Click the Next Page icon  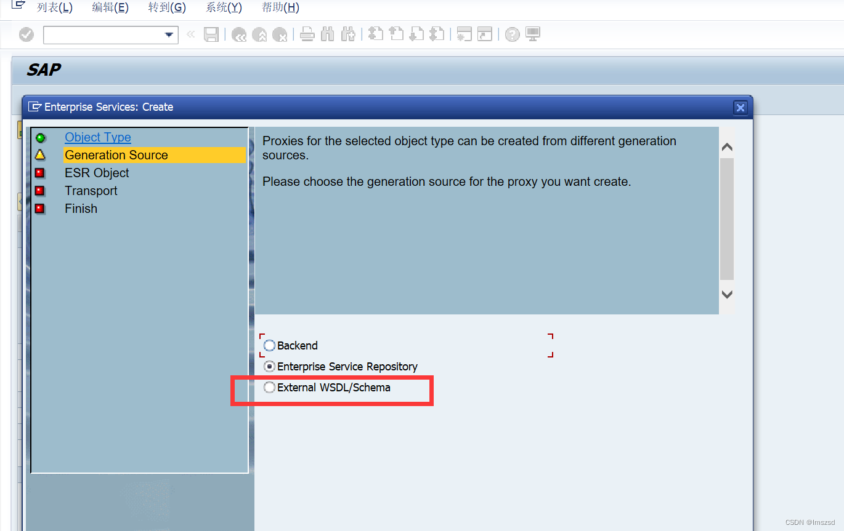click(x=416, y=34)
